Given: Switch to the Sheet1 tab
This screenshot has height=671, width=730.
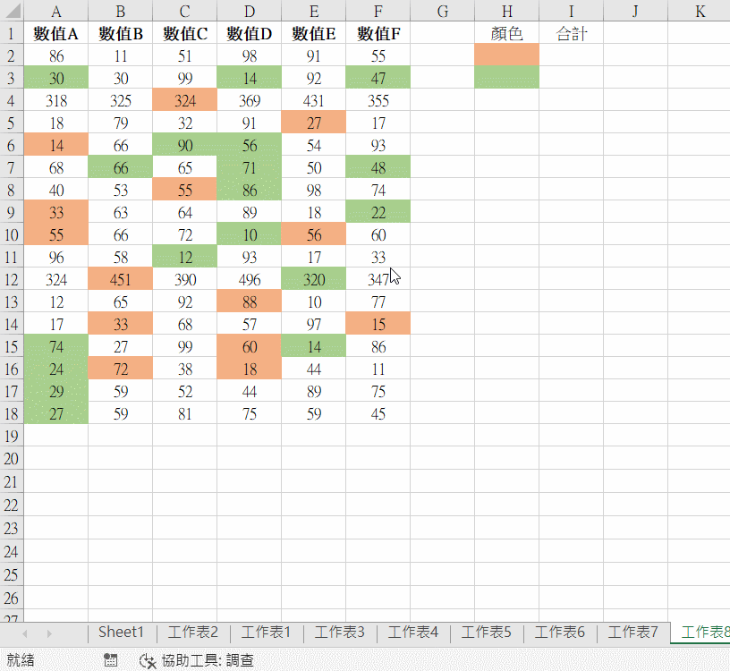Looking at the screenshot, I should 121,633.
